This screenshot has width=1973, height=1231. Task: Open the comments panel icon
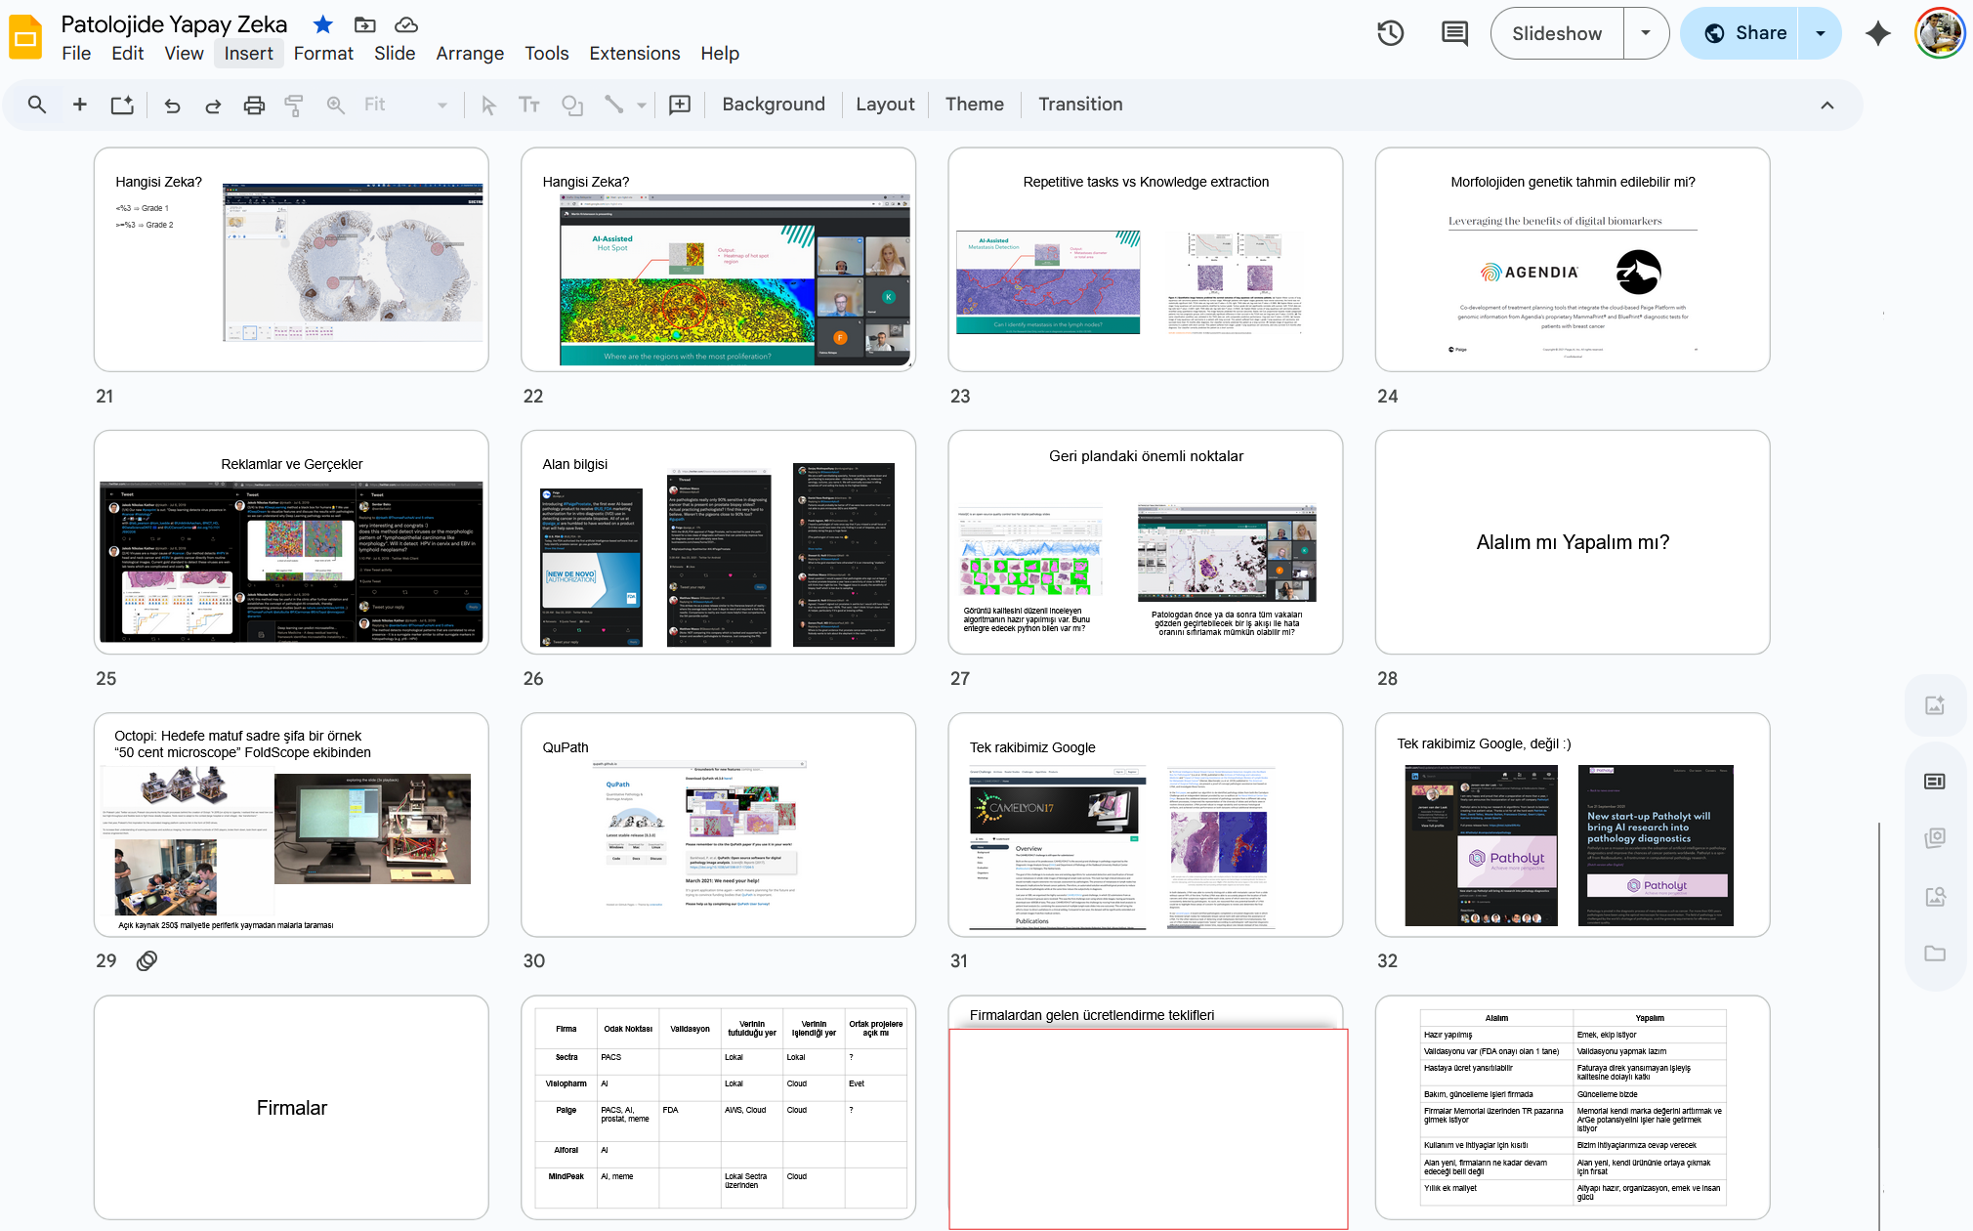pyautogui.click(x=1454, y=33)
